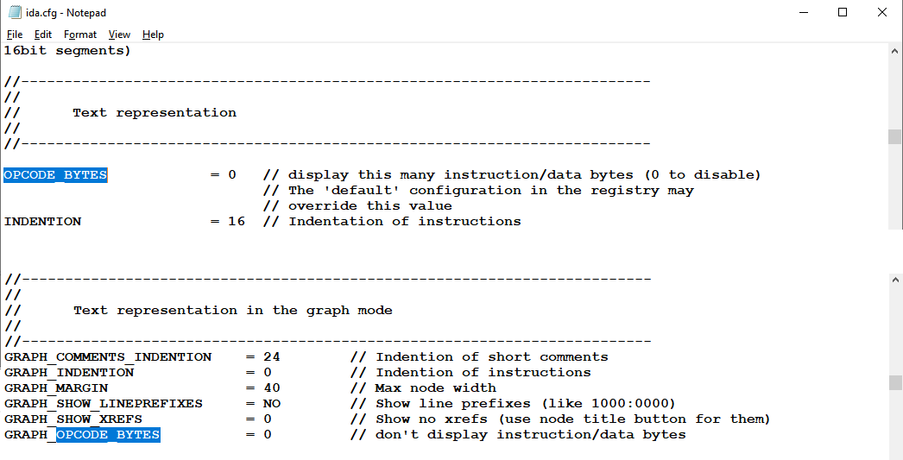Click the upper scrollbar up arrow
903x460 pixels.
(x=894, y=51)
